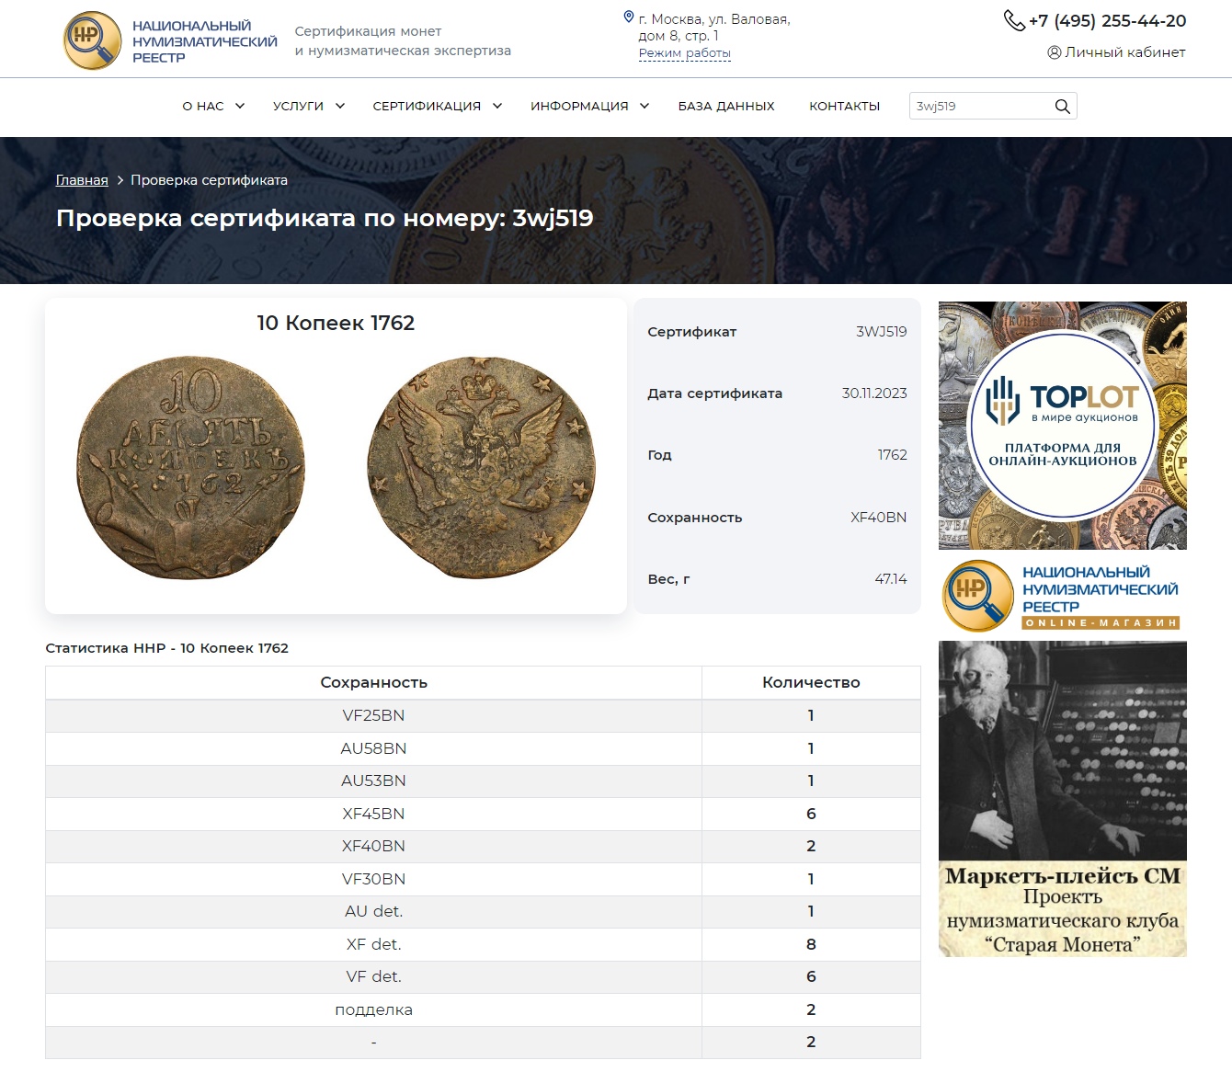Open the TopLot auction platform banner

click(1062, 425)
